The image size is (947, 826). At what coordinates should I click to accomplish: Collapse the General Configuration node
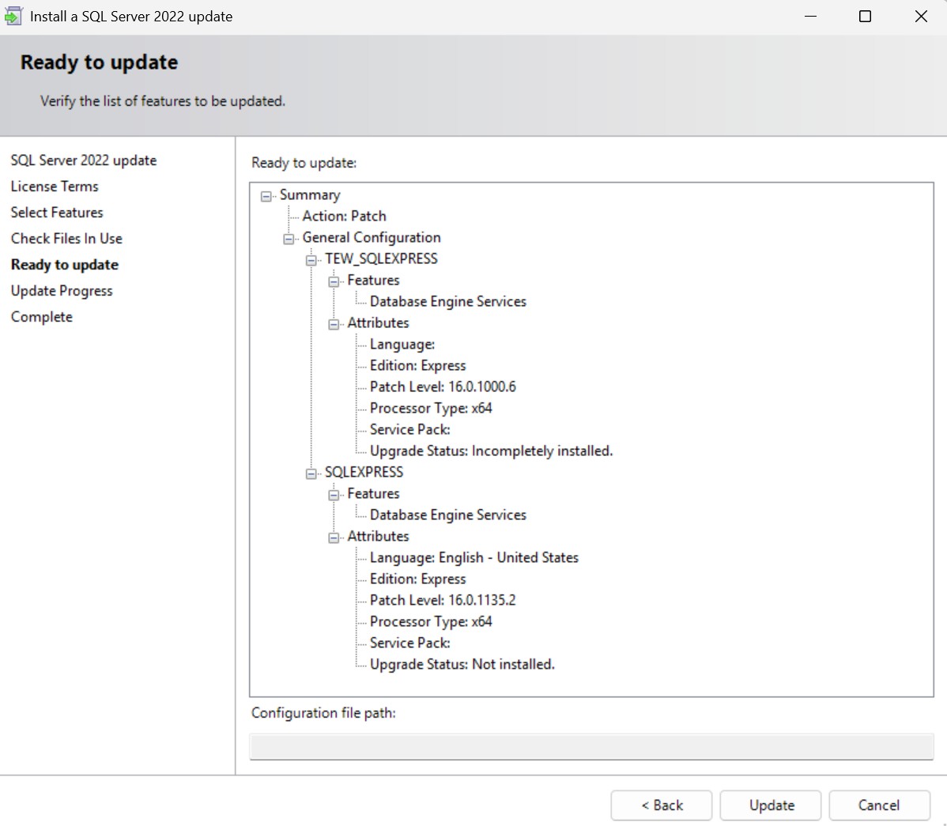pyautogui.click(x=289, y=239)
